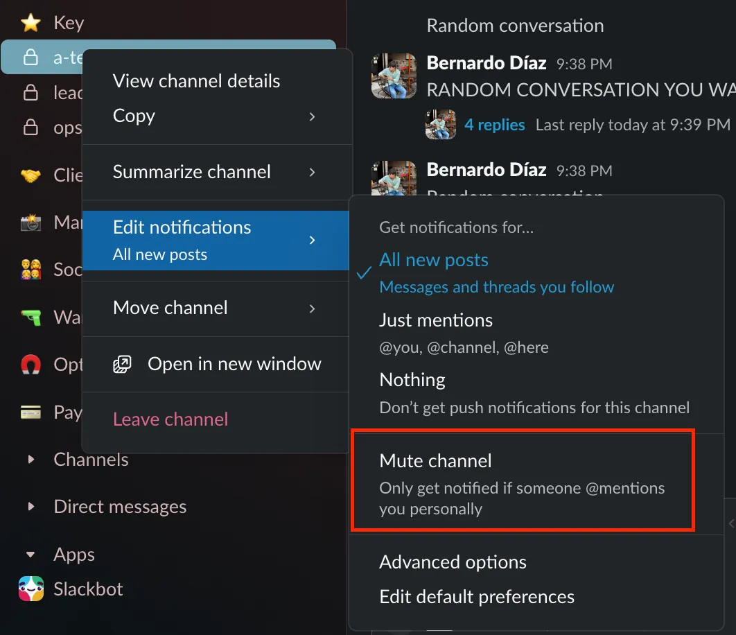The height and width of the screenshot is (635, 736).
Task: Select All new posts notification option
Action: pyautogui.click(x=434, y=261)
